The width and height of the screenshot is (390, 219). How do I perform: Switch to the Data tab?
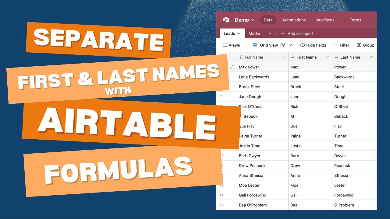(268, 20)
